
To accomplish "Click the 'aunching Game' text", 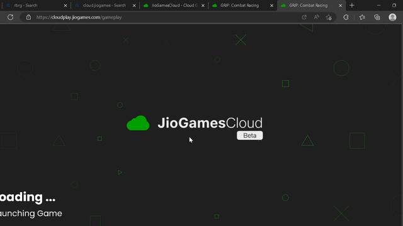I will point(31,213).
